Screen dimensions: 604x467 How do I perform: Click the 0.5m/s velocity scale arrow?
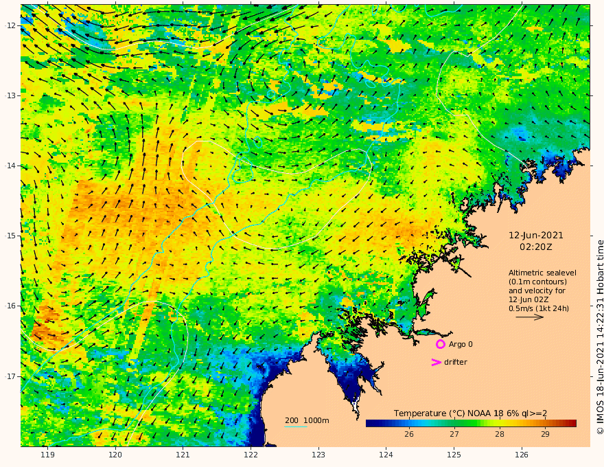(x=530, y=317)
